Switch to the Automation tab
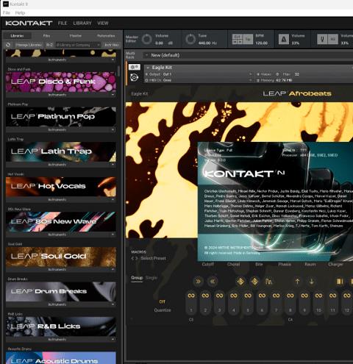 click(106, 36)
